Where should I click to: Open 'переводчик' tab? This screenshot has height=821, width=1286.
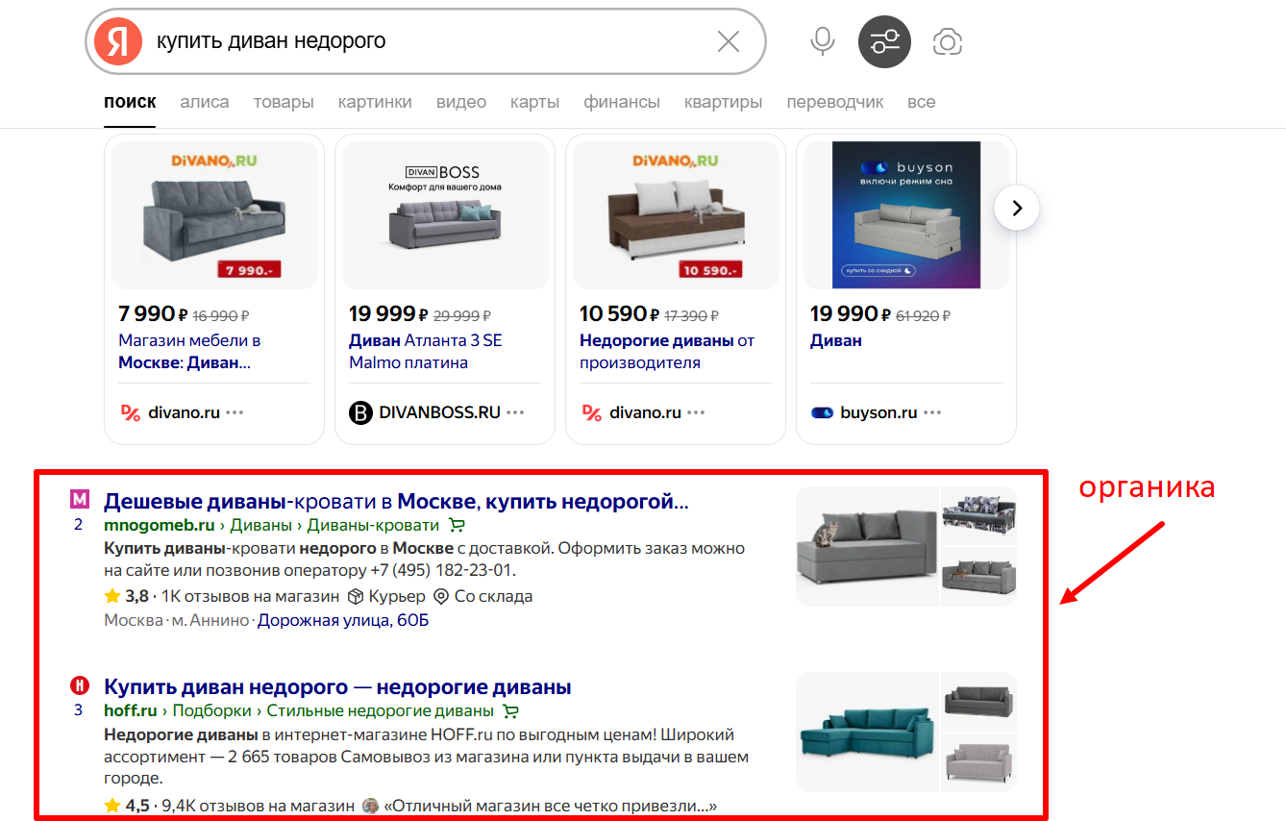pos(834,102)
